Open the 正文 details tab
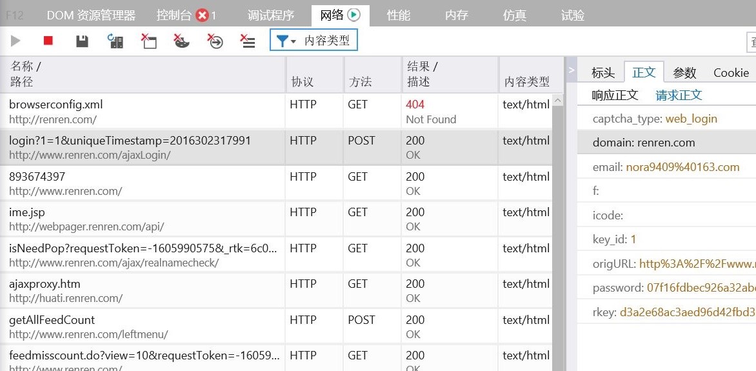This screenshot has width=756, height=371. coord(644,72)
